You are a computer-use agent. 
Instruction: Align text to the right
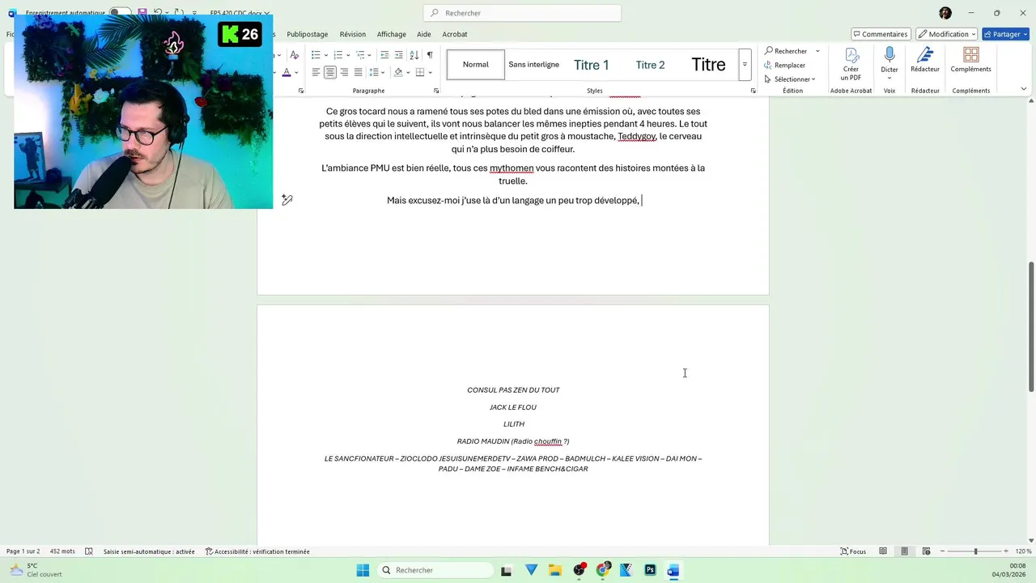[x=344, y=72]
